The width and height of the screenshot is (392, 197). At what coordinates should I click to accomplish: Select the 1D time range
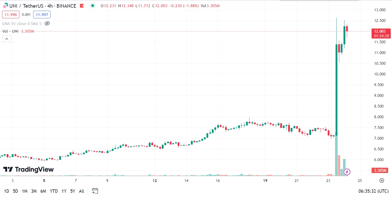click(x=7, y=191)
